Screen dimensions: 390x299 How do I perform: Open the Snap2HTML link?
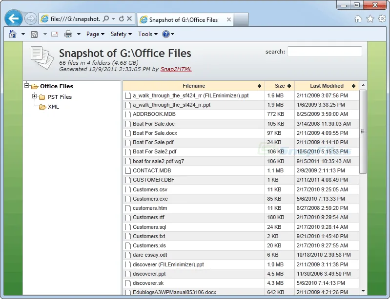coord(176,69)
